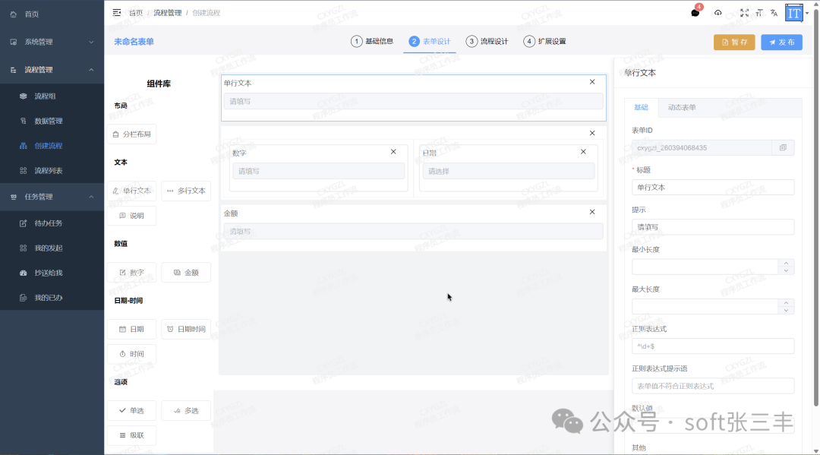Click the font size TT icon

[x=758, y=12]
